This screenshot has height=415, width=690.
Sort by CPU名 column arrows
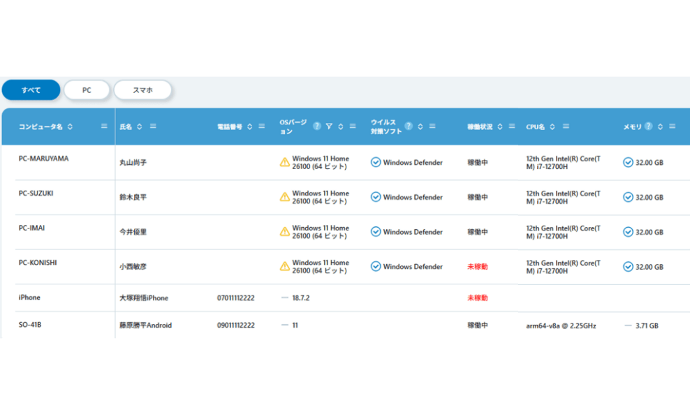click(x=552, y=126)
